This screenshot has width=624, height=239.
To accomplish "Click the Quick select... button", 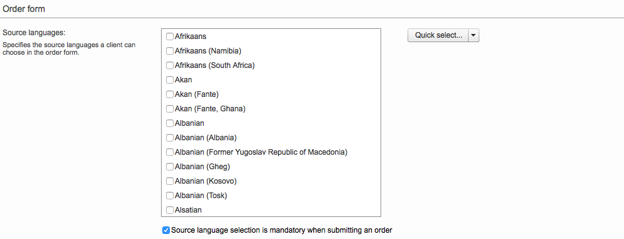I will click(438, 35).
